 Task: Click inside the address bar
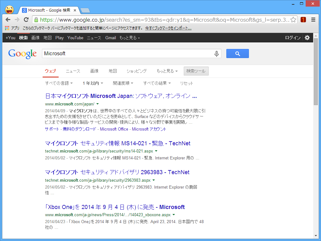click(157, 19)
